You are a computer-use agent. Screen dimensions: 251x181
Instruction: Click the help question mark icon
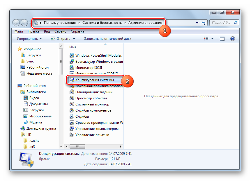(232, 39)
